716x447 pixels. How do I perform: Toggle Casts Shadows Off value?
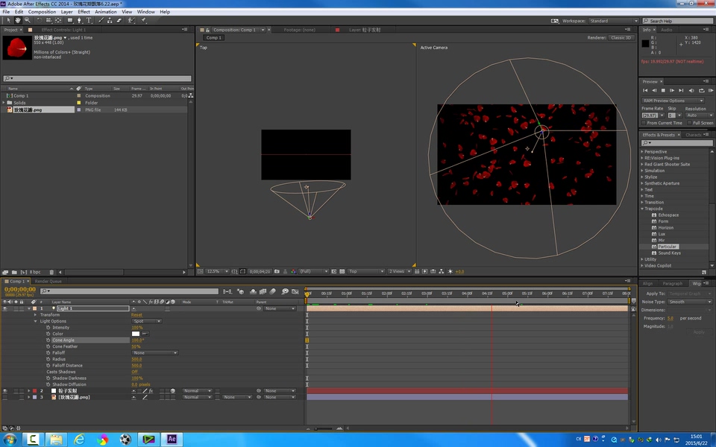(135, 372)
